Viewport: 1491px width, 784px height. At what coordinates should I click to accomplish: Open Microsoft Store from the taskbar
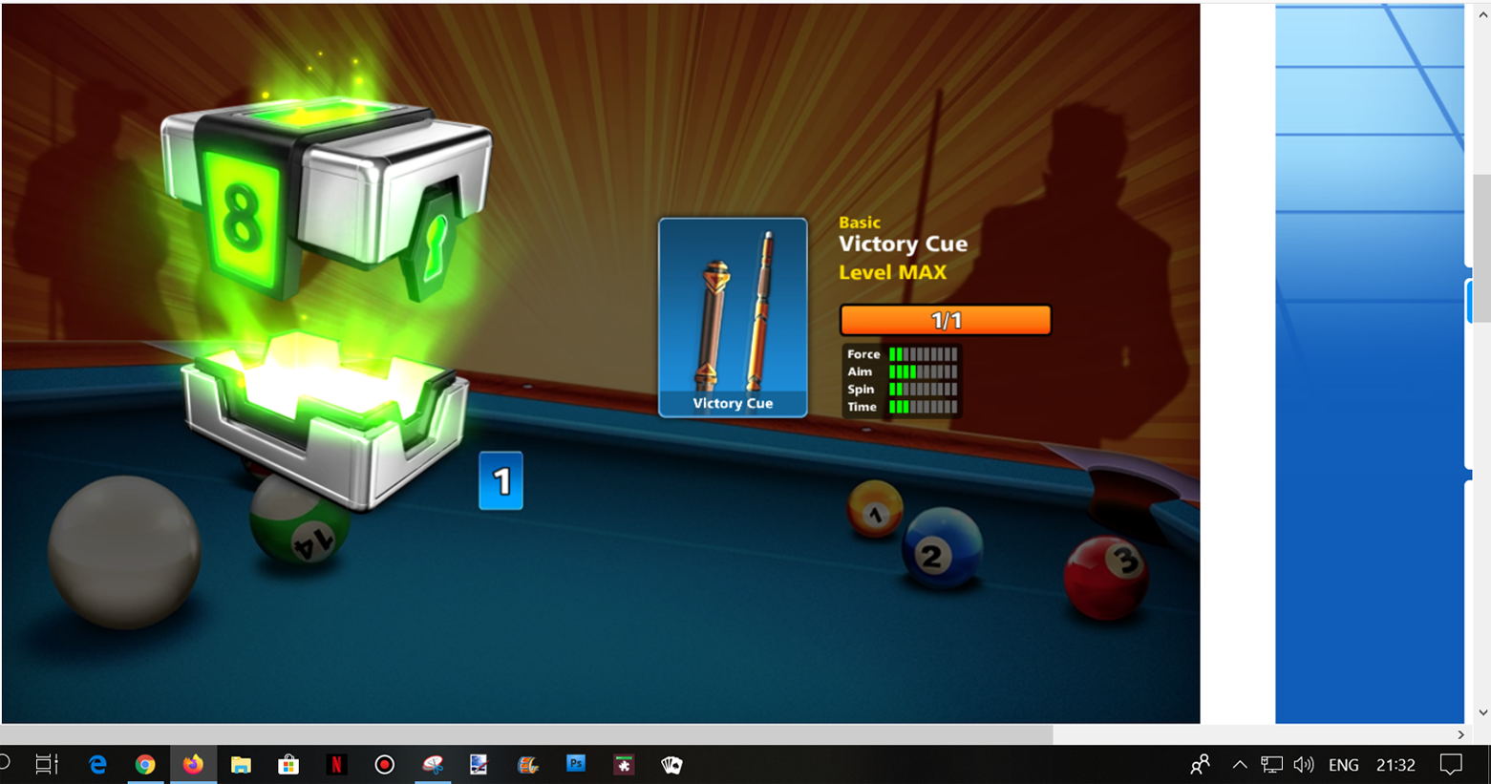click(x=288, y=764)
